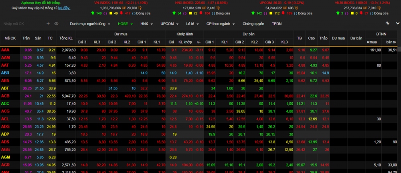This screenshot has width=401, height=173.
Task: Sort by Tổng KL column header
Action: pos(66,38)
